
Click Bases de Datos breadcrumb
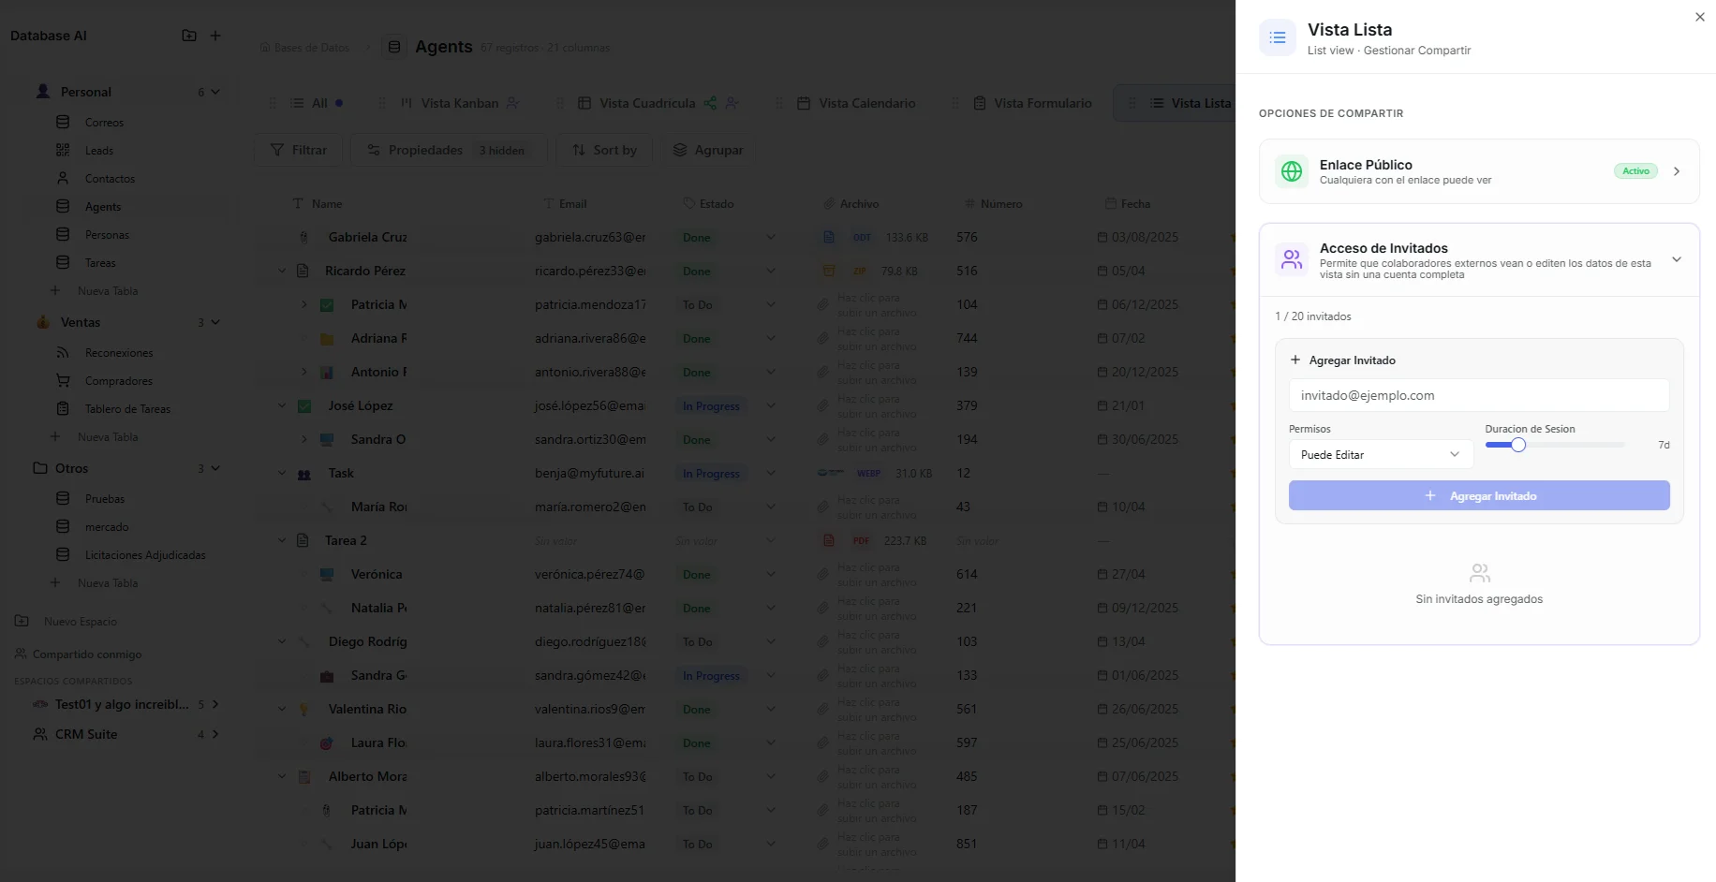[305, 48]
